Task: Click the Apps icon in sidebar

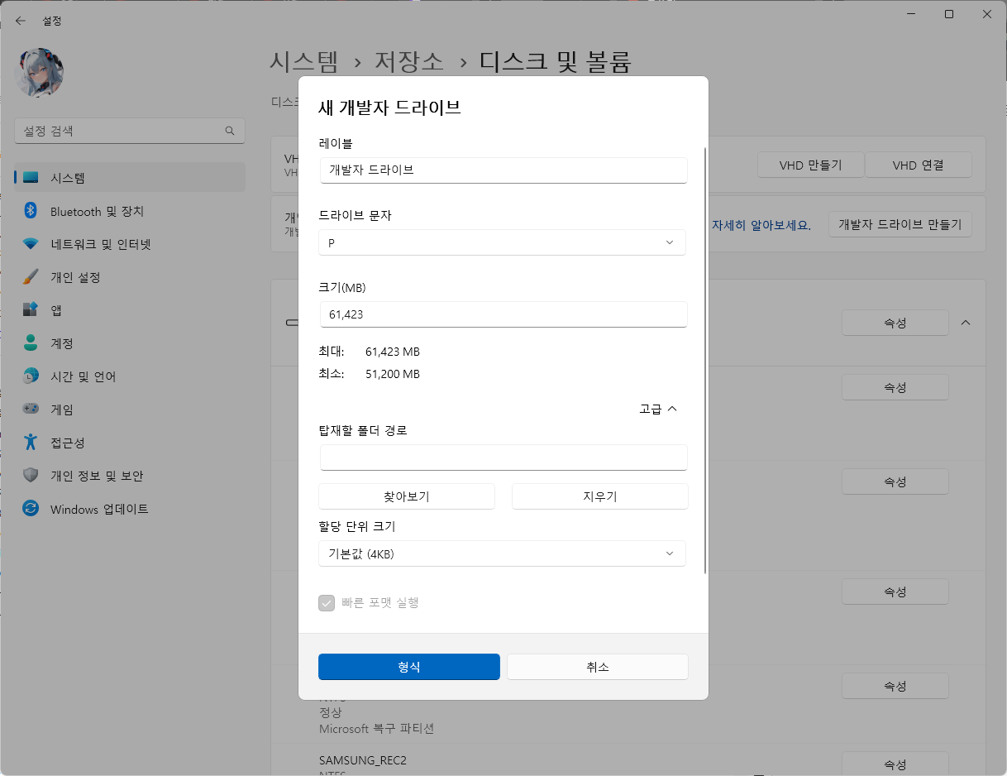Action: click(x=31, y=310)
